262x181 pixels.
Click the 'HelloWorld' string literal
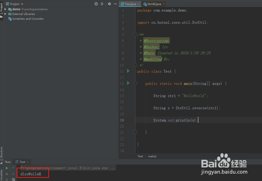(x=194, y=96)
